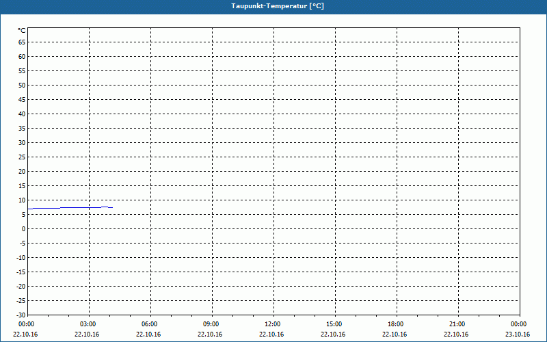Select the 18:00 time axis label
This screenshot has width=547, height=342.
point(395,324)
